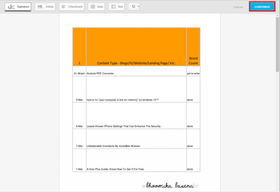This screenshot has width=280, height=192.
Task: Open the font size 12 dropdown
Action: (134, 7)
